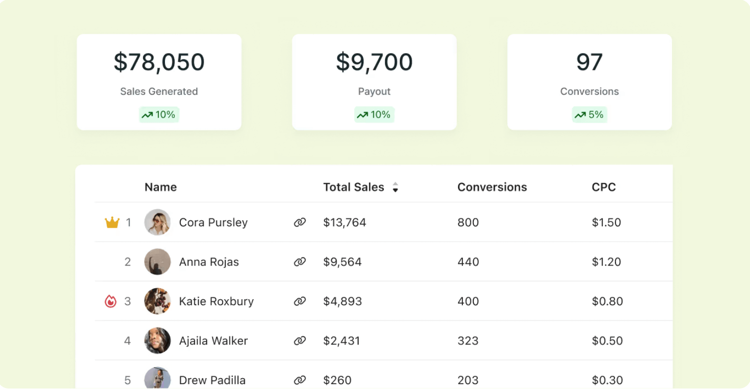Viewport: 750px width, 392px height.
Task: Click the gold crown icon beside rank 1
Action: (112, 223)
